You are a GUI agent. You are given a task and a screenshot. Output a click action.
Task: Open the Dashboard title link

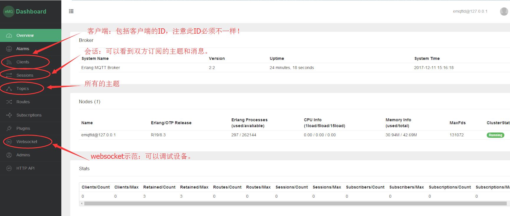pyautogui.click(x=31, y=12)
